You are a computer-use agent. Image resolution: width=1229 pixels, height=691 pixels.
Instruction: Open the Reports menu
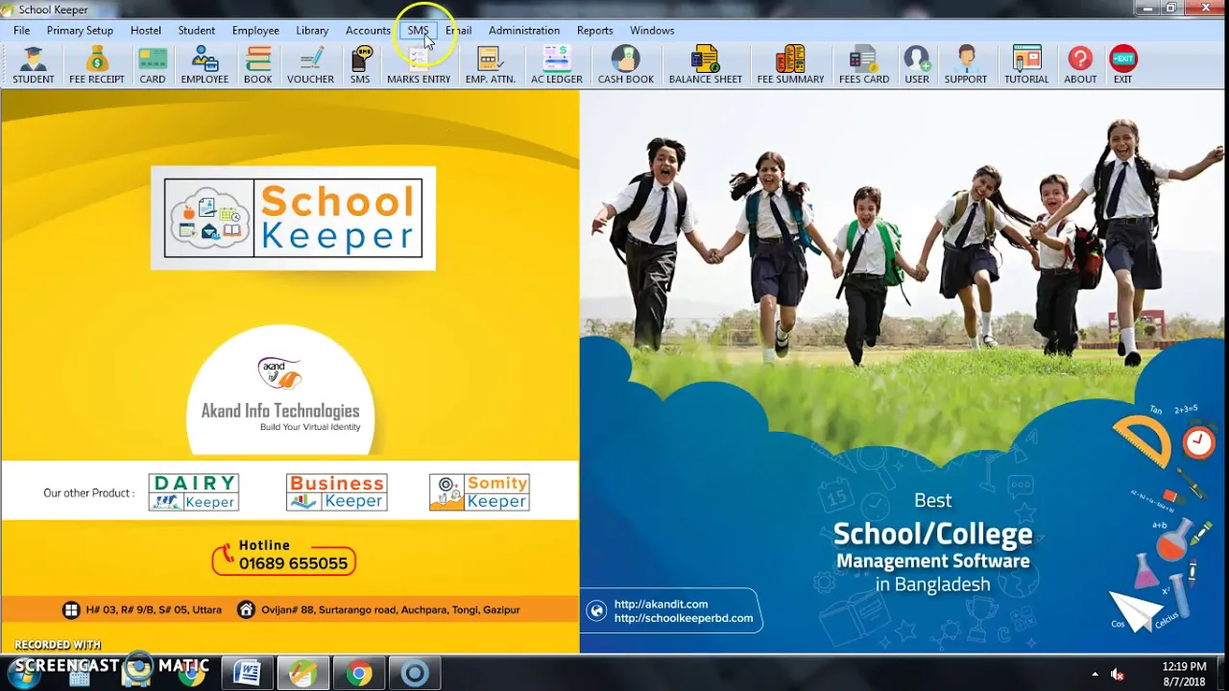595,31
